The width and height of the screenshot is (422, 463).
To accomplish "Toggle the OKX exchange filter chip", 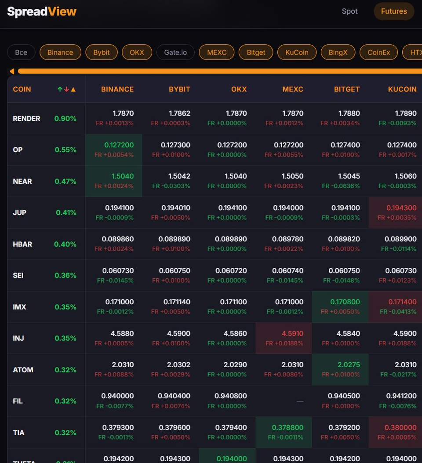I will click(137, 52).
